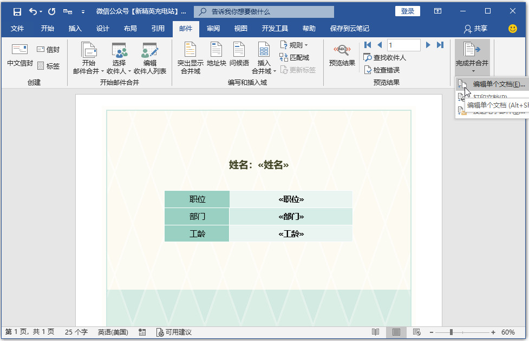Image resolution: width=529 pixels, height=341 pixels.
Task: Open the 匹配域 match fields dialog
Action: click(x=295, y=57)
